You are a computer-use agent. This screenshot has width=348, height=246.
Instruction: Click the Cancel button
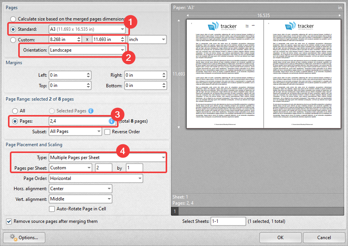point(324,238)
